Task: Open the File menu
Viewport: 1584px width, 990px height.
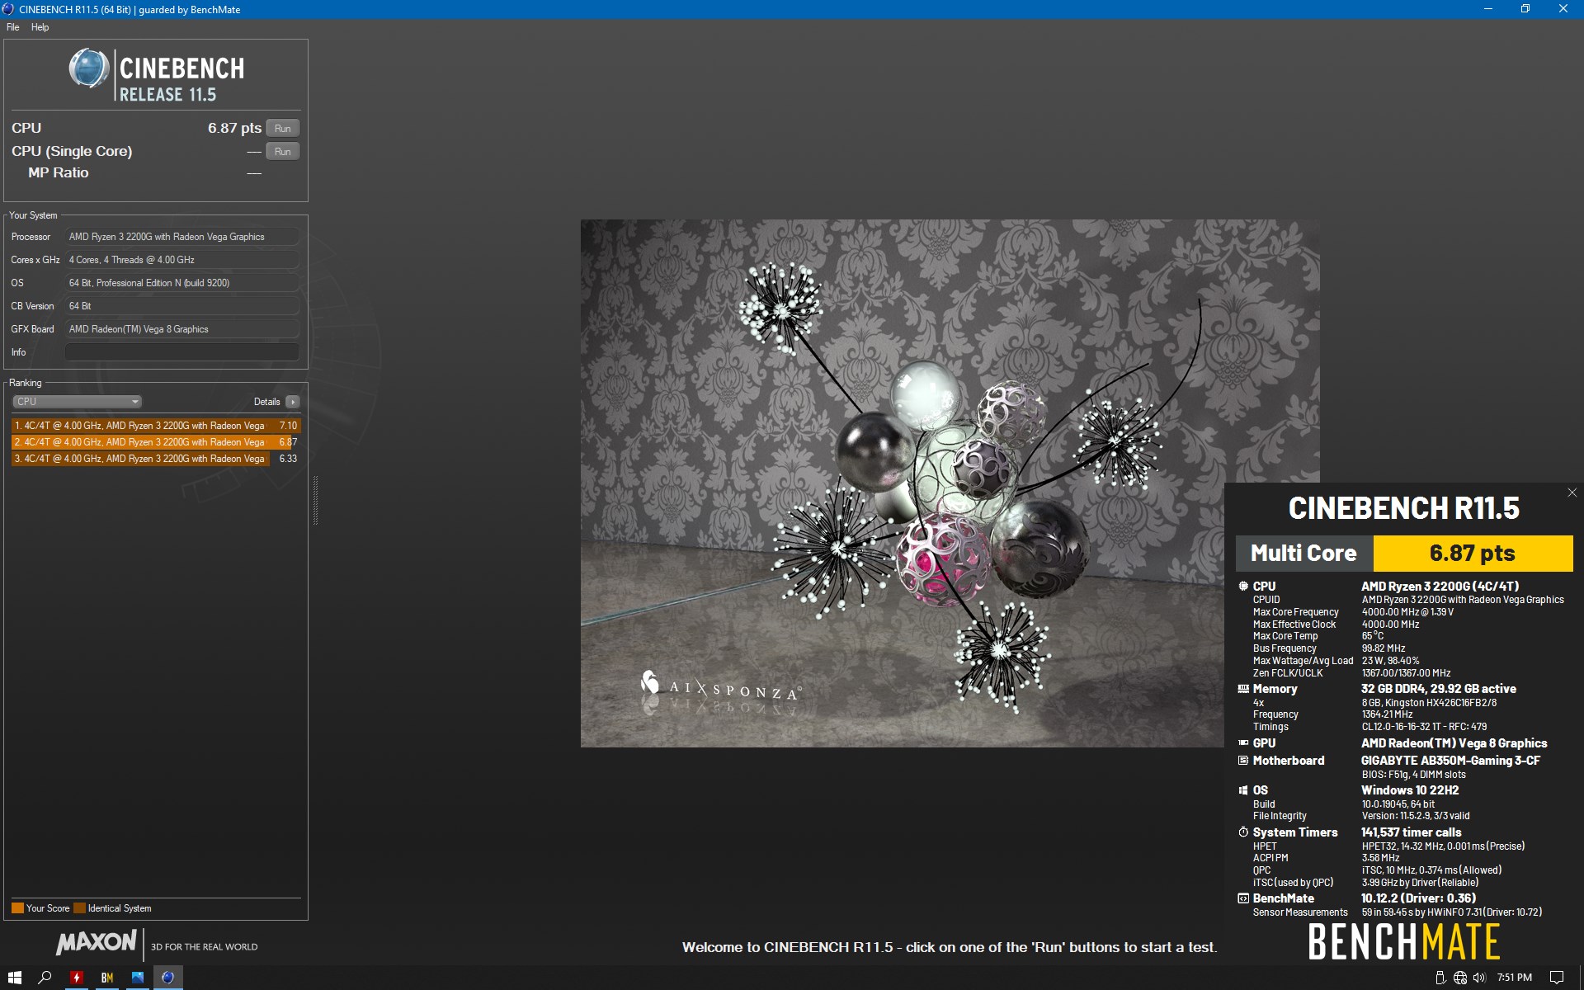Action: coord(13,27)
